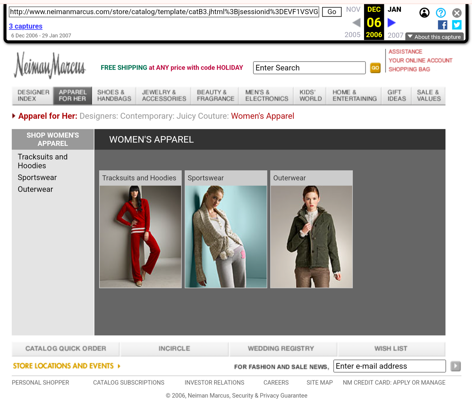Image resolution: width=472 pixels, height=410 pixels.
Task: Click the Contemporary breadcrumb link
Action: pyautogui.click(x=147, y=116)
